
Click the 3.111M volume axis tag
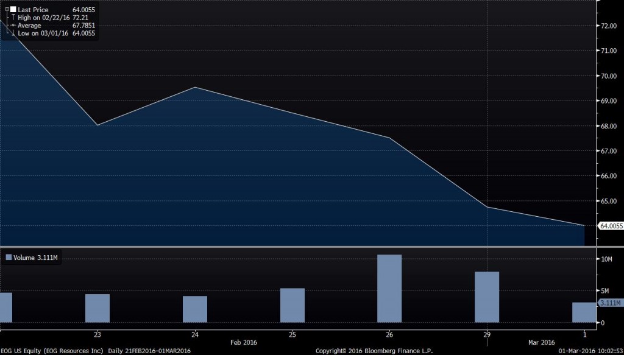(x=609, y=303)
